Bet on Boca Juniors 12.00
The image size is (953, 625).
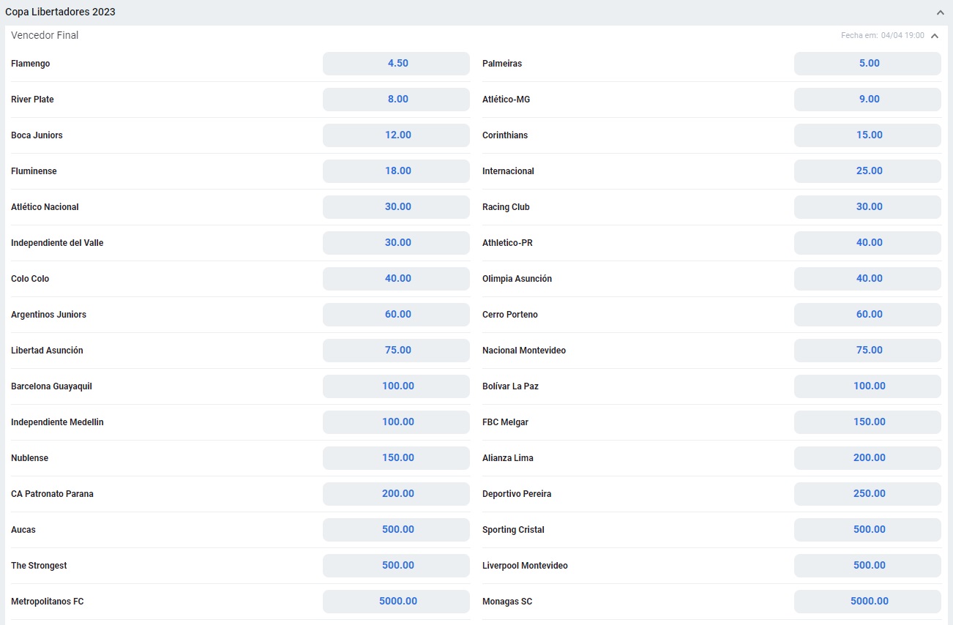click(x=396, y=135)
